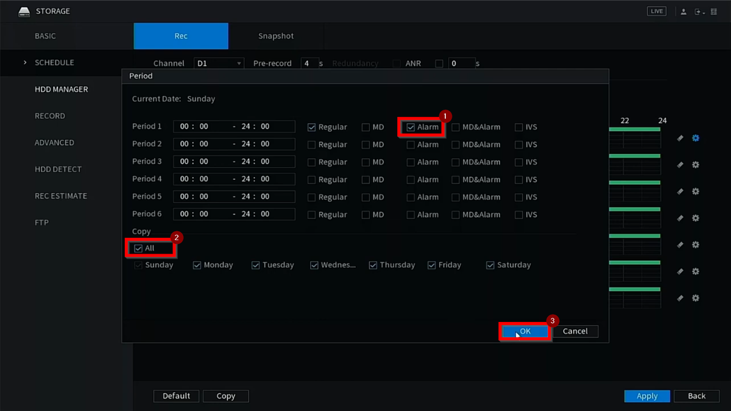Screen dimensions: 731x411
Task: Click the eraser icon in top schedule row
Action: click(680, 138)
